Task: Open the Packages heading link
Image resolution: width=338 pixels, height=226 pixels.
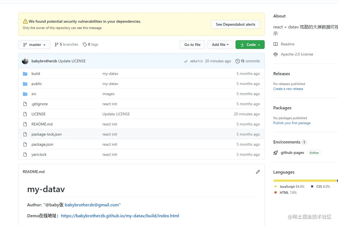Action: point(282,108)
